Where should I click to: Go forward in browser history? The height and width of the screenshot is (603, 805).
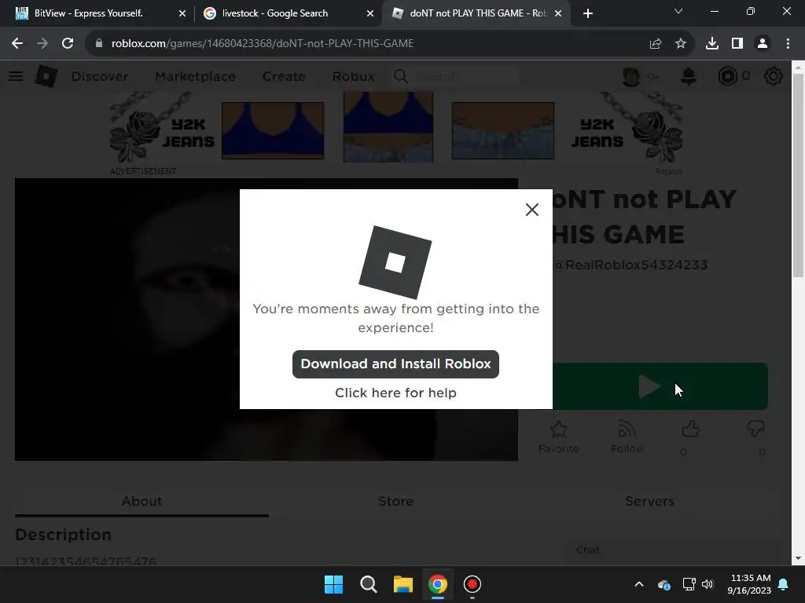tap(42, 44)
